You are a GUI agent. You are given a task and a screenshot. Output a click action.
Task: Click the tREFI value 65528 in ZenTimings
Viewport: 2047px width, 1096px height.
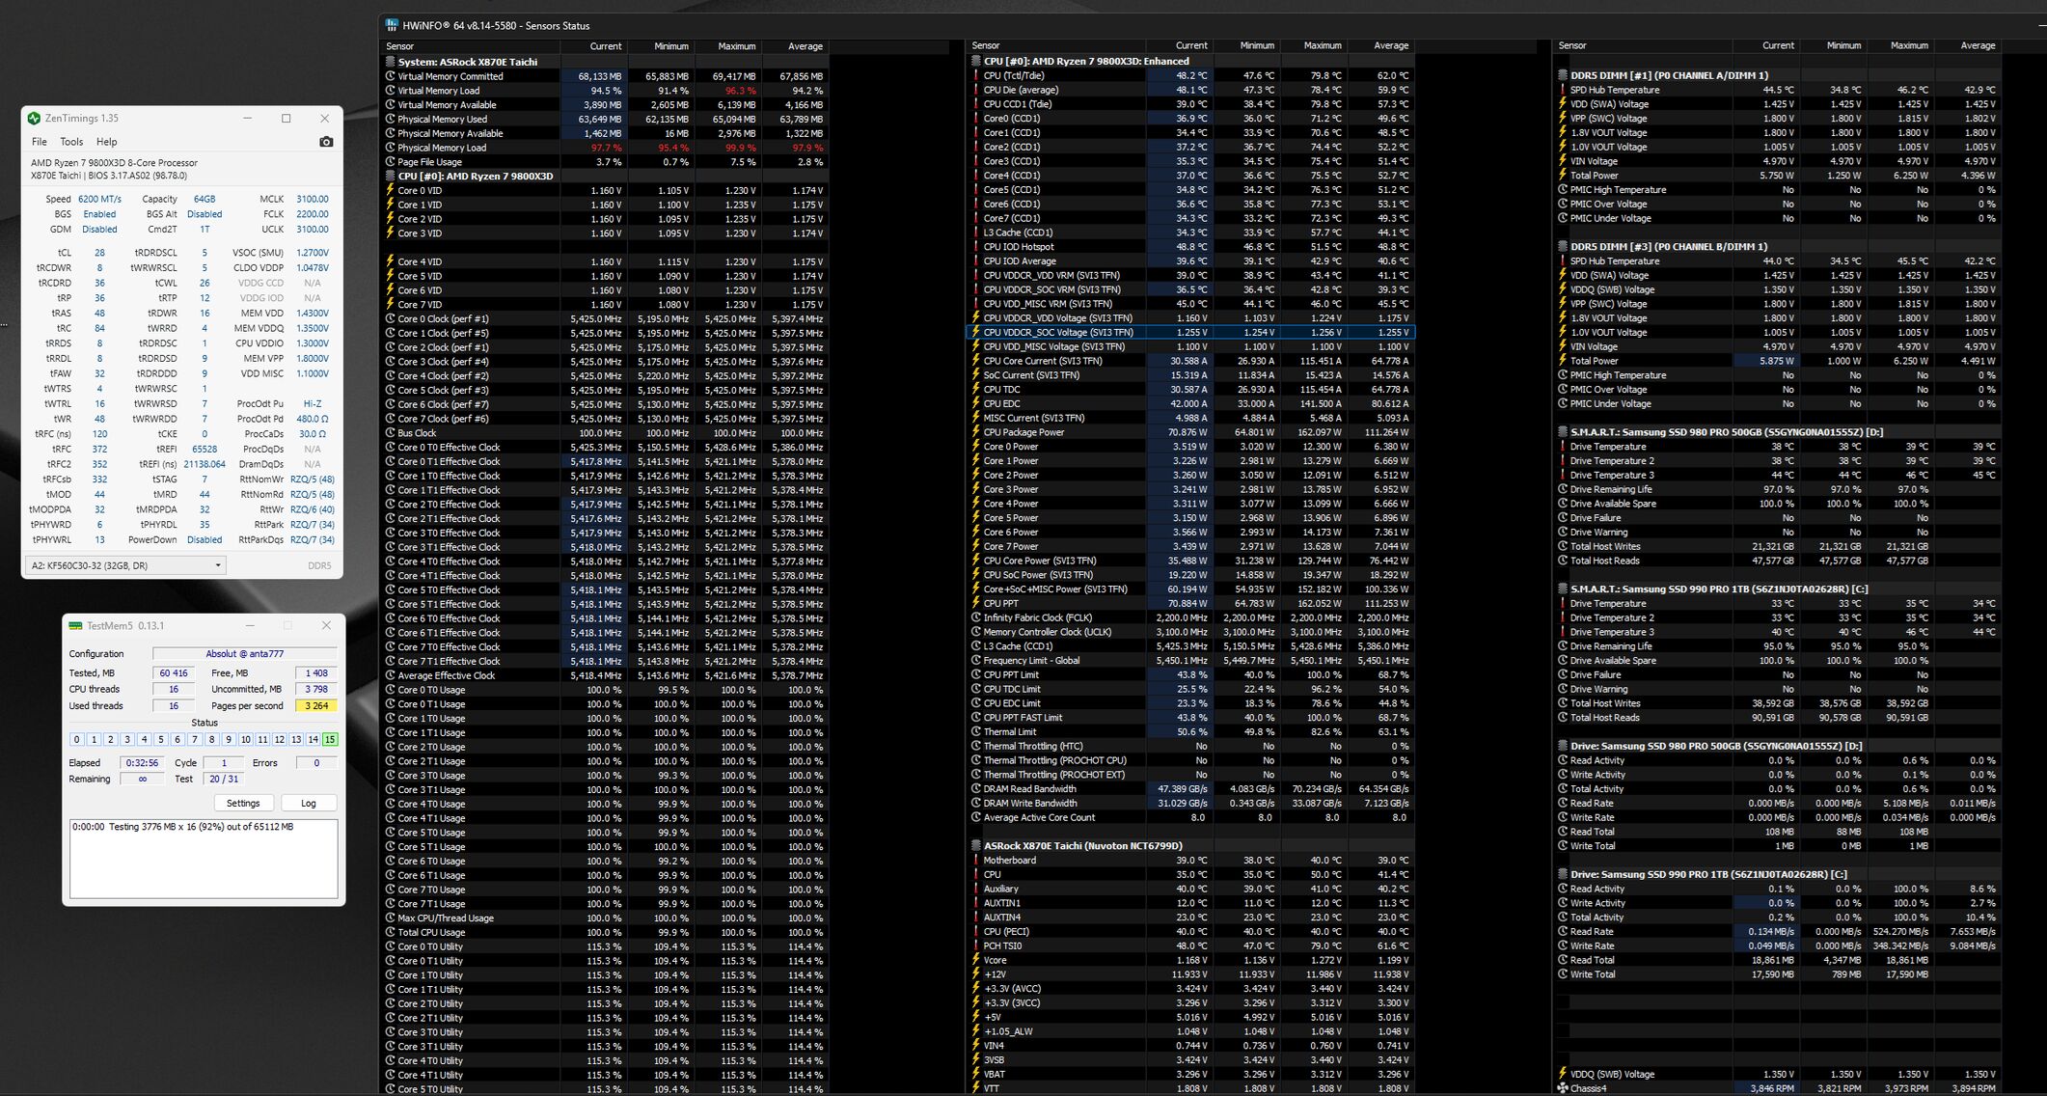[x=204, y=449]
